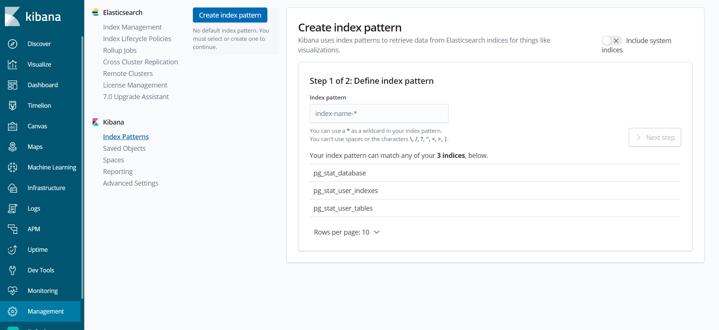The height and width of the screenshot is (330, 719).
Task: Open 7.0 Upgrade Assistant link
Action: [136, 97]
